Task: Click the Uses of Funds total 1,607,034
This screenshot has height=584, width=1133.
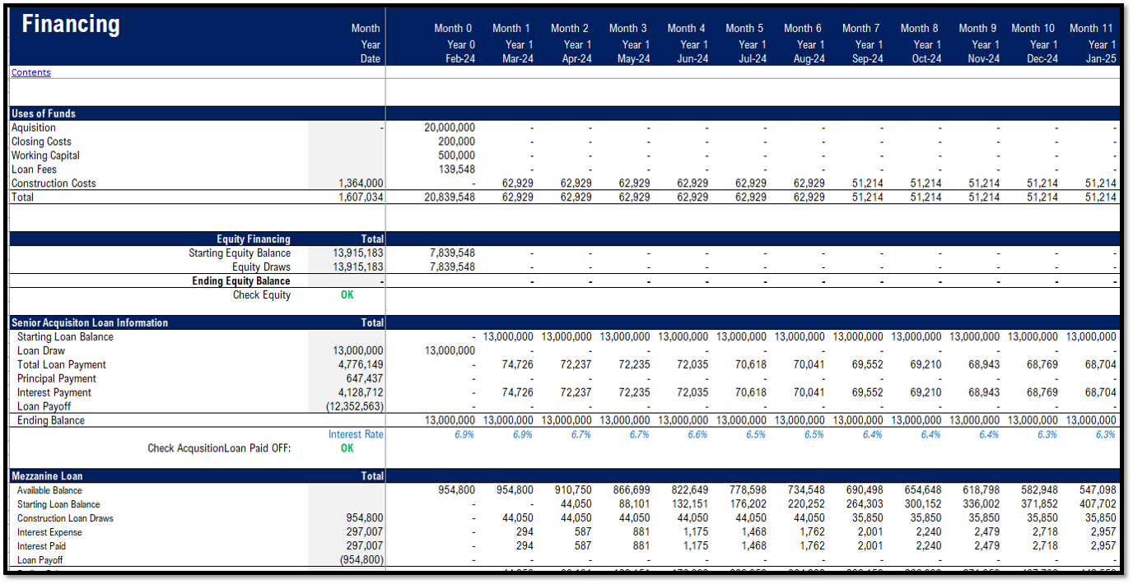Action: tap(361, 197)
